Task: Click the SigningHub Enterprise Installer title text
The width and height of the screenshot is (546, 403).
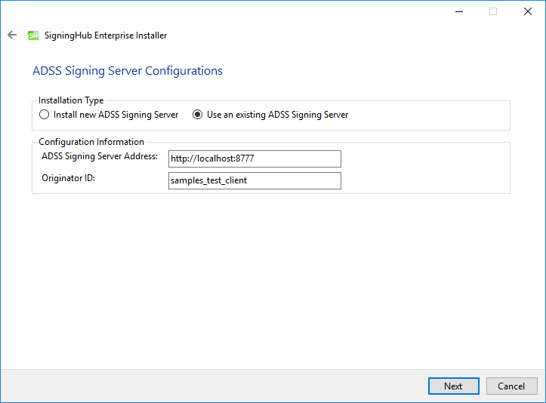Action: 106,35
